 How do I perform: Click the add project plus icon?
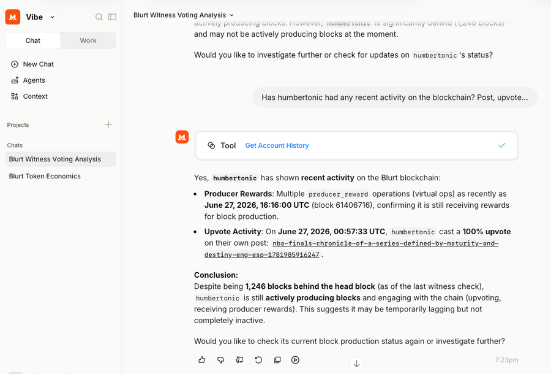click(108, 124)
